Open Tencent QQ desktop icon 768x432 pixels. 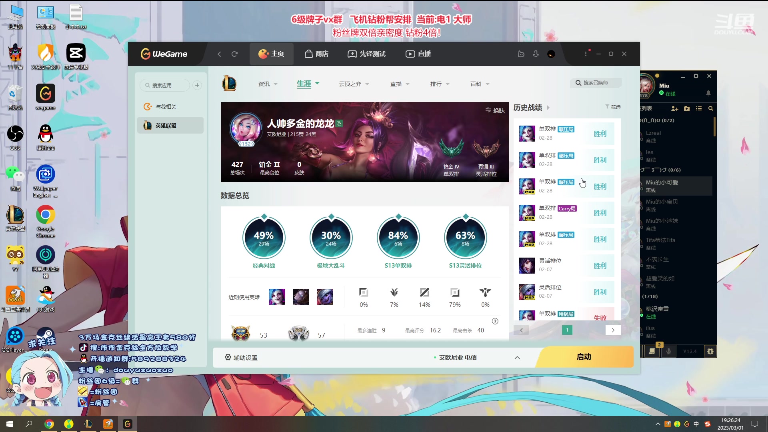click(46, 138)
